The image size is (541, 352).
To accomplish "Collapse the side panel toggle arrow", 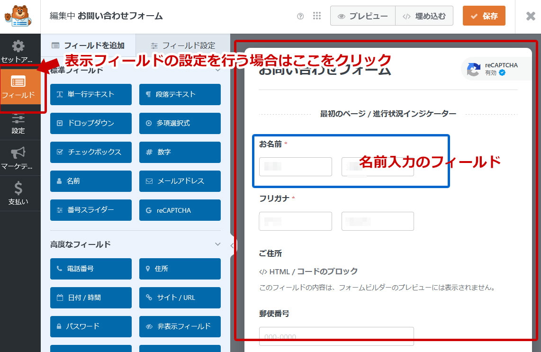I will tap(232, 245).
